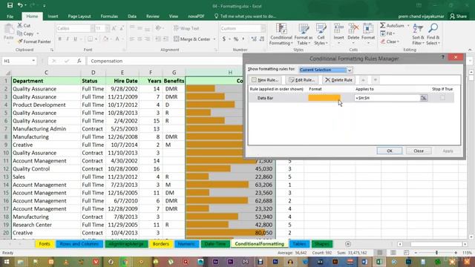Viewport: 475px width, 267px height.
Task: Click OK in Rules Manager dialog
Action: tap(390, 151)
